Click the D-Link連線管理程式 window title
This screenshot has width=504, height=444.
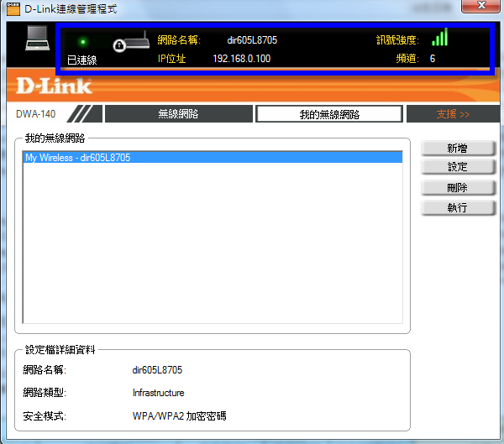click(x=71, y=9)
